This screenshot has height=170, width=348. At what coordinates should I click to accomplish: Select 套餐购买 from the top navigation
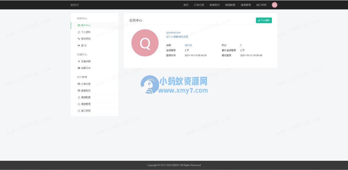click(215, 5)
